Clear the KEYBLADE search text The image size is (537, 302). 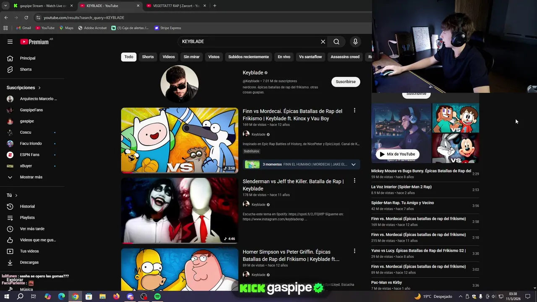(323, 42)
